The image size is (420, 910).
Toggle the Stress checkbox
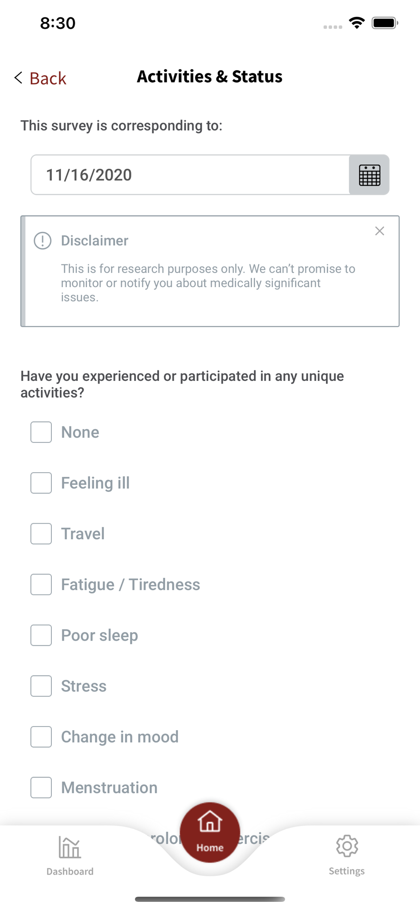point(41,686)
